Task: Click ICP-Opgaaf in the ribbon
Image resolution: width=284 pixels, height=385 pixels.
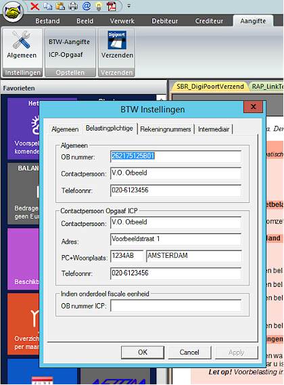Action: tap(66, 55)
